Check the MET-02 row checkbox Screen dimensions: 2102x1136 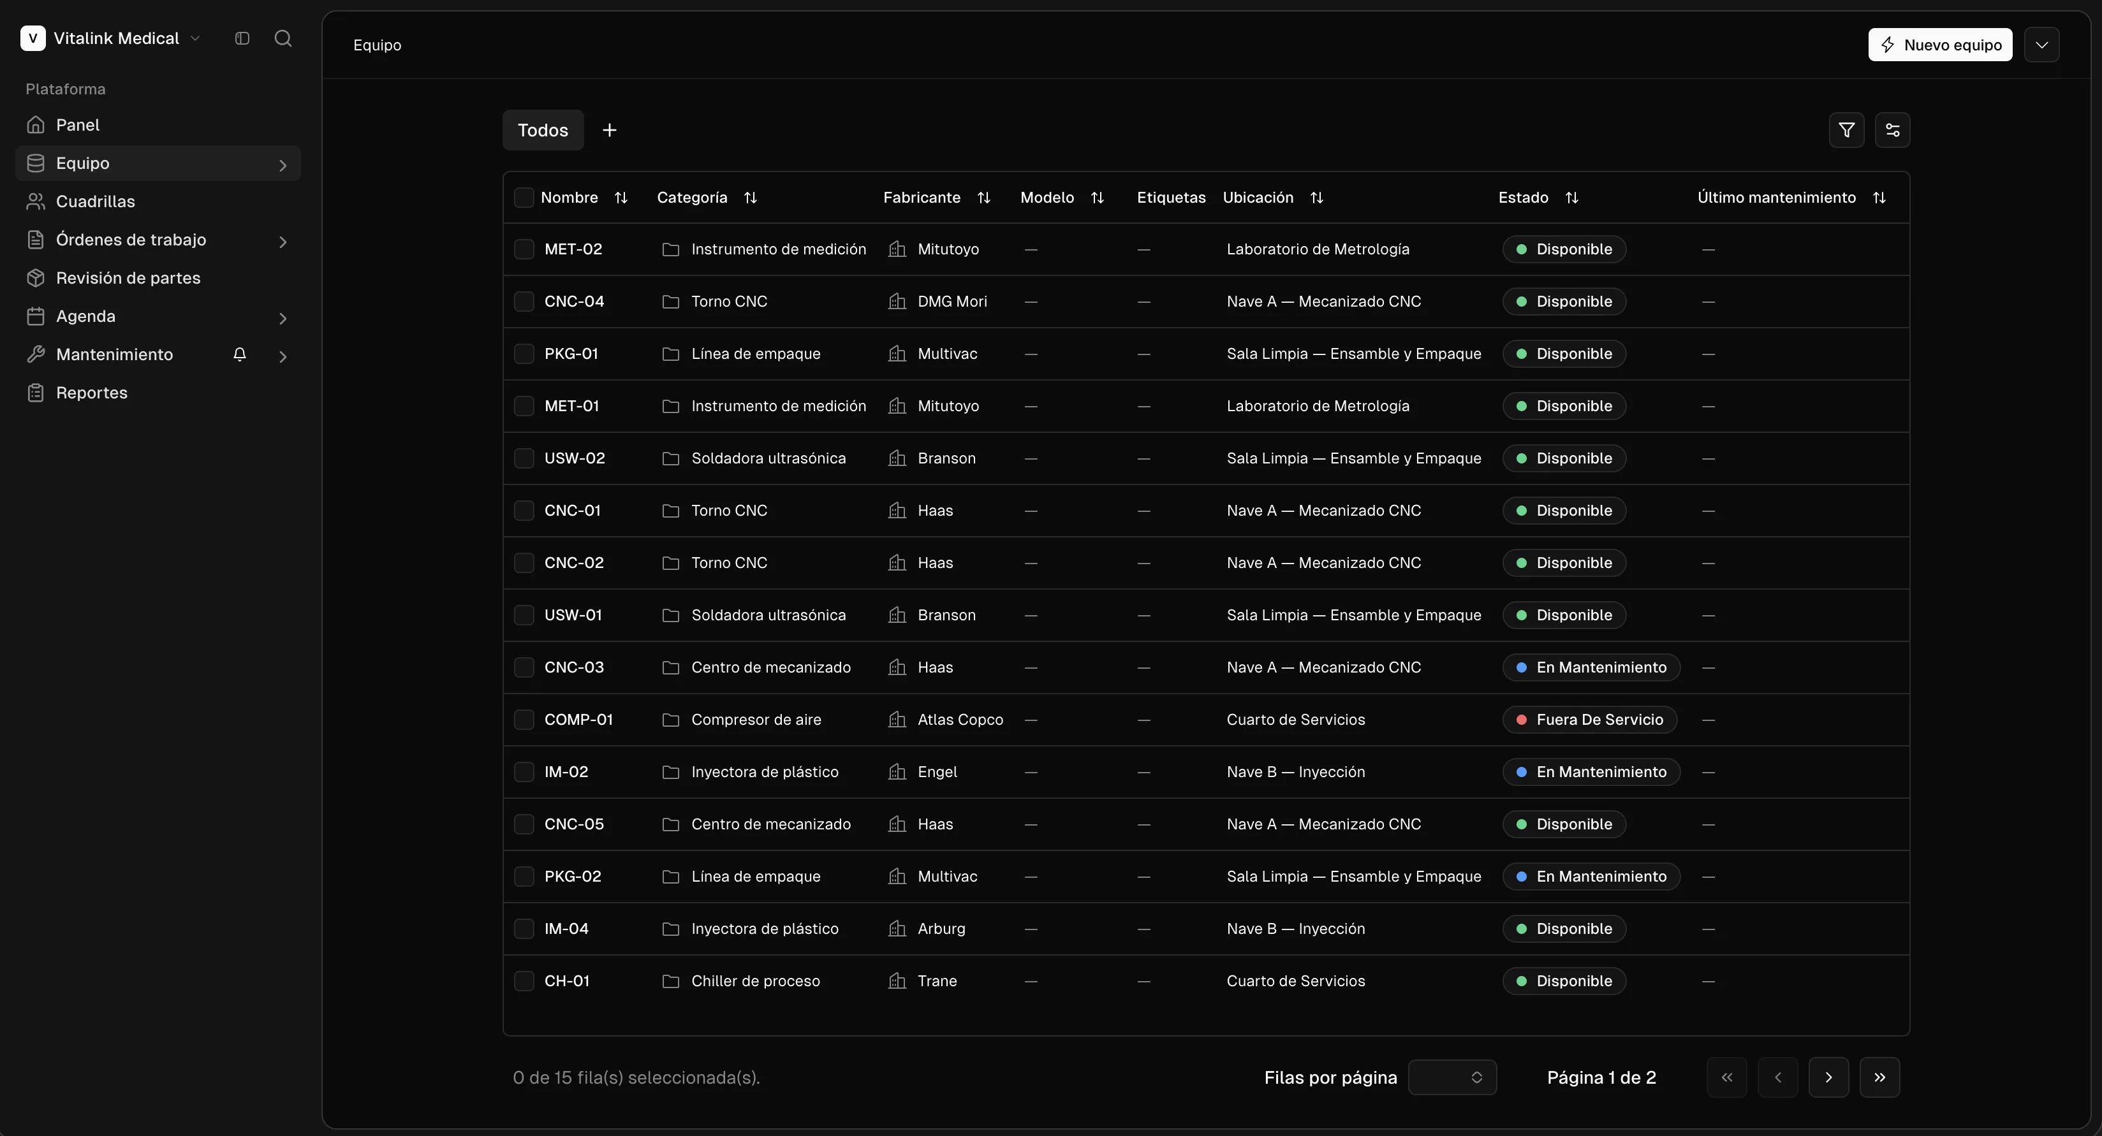tap(524, 249)
